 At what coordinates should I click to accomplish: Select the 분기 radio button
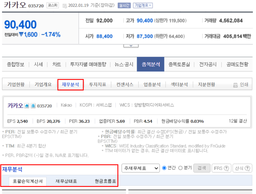[x=180, y=168]
